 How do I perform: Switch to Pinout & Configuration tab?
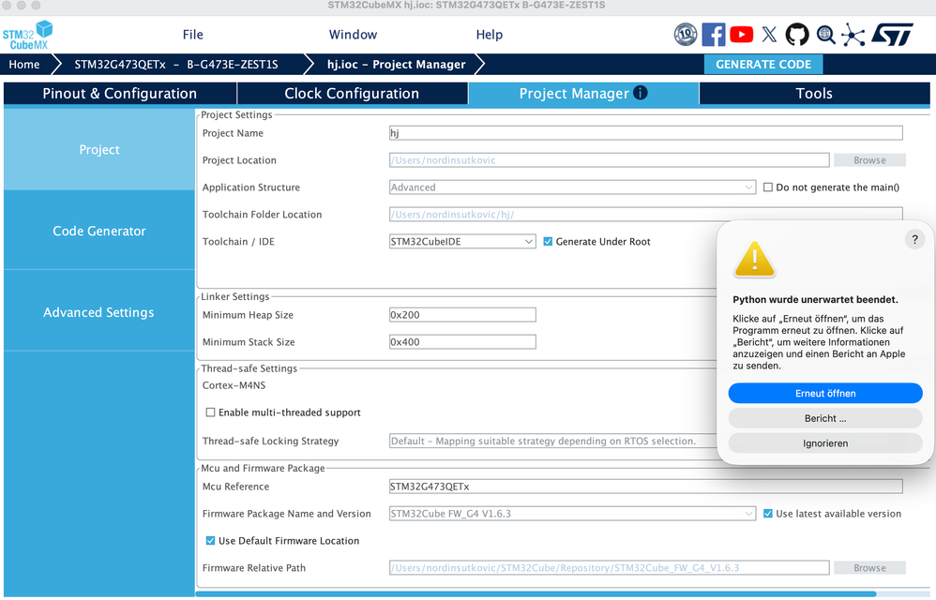coord(119,93)
